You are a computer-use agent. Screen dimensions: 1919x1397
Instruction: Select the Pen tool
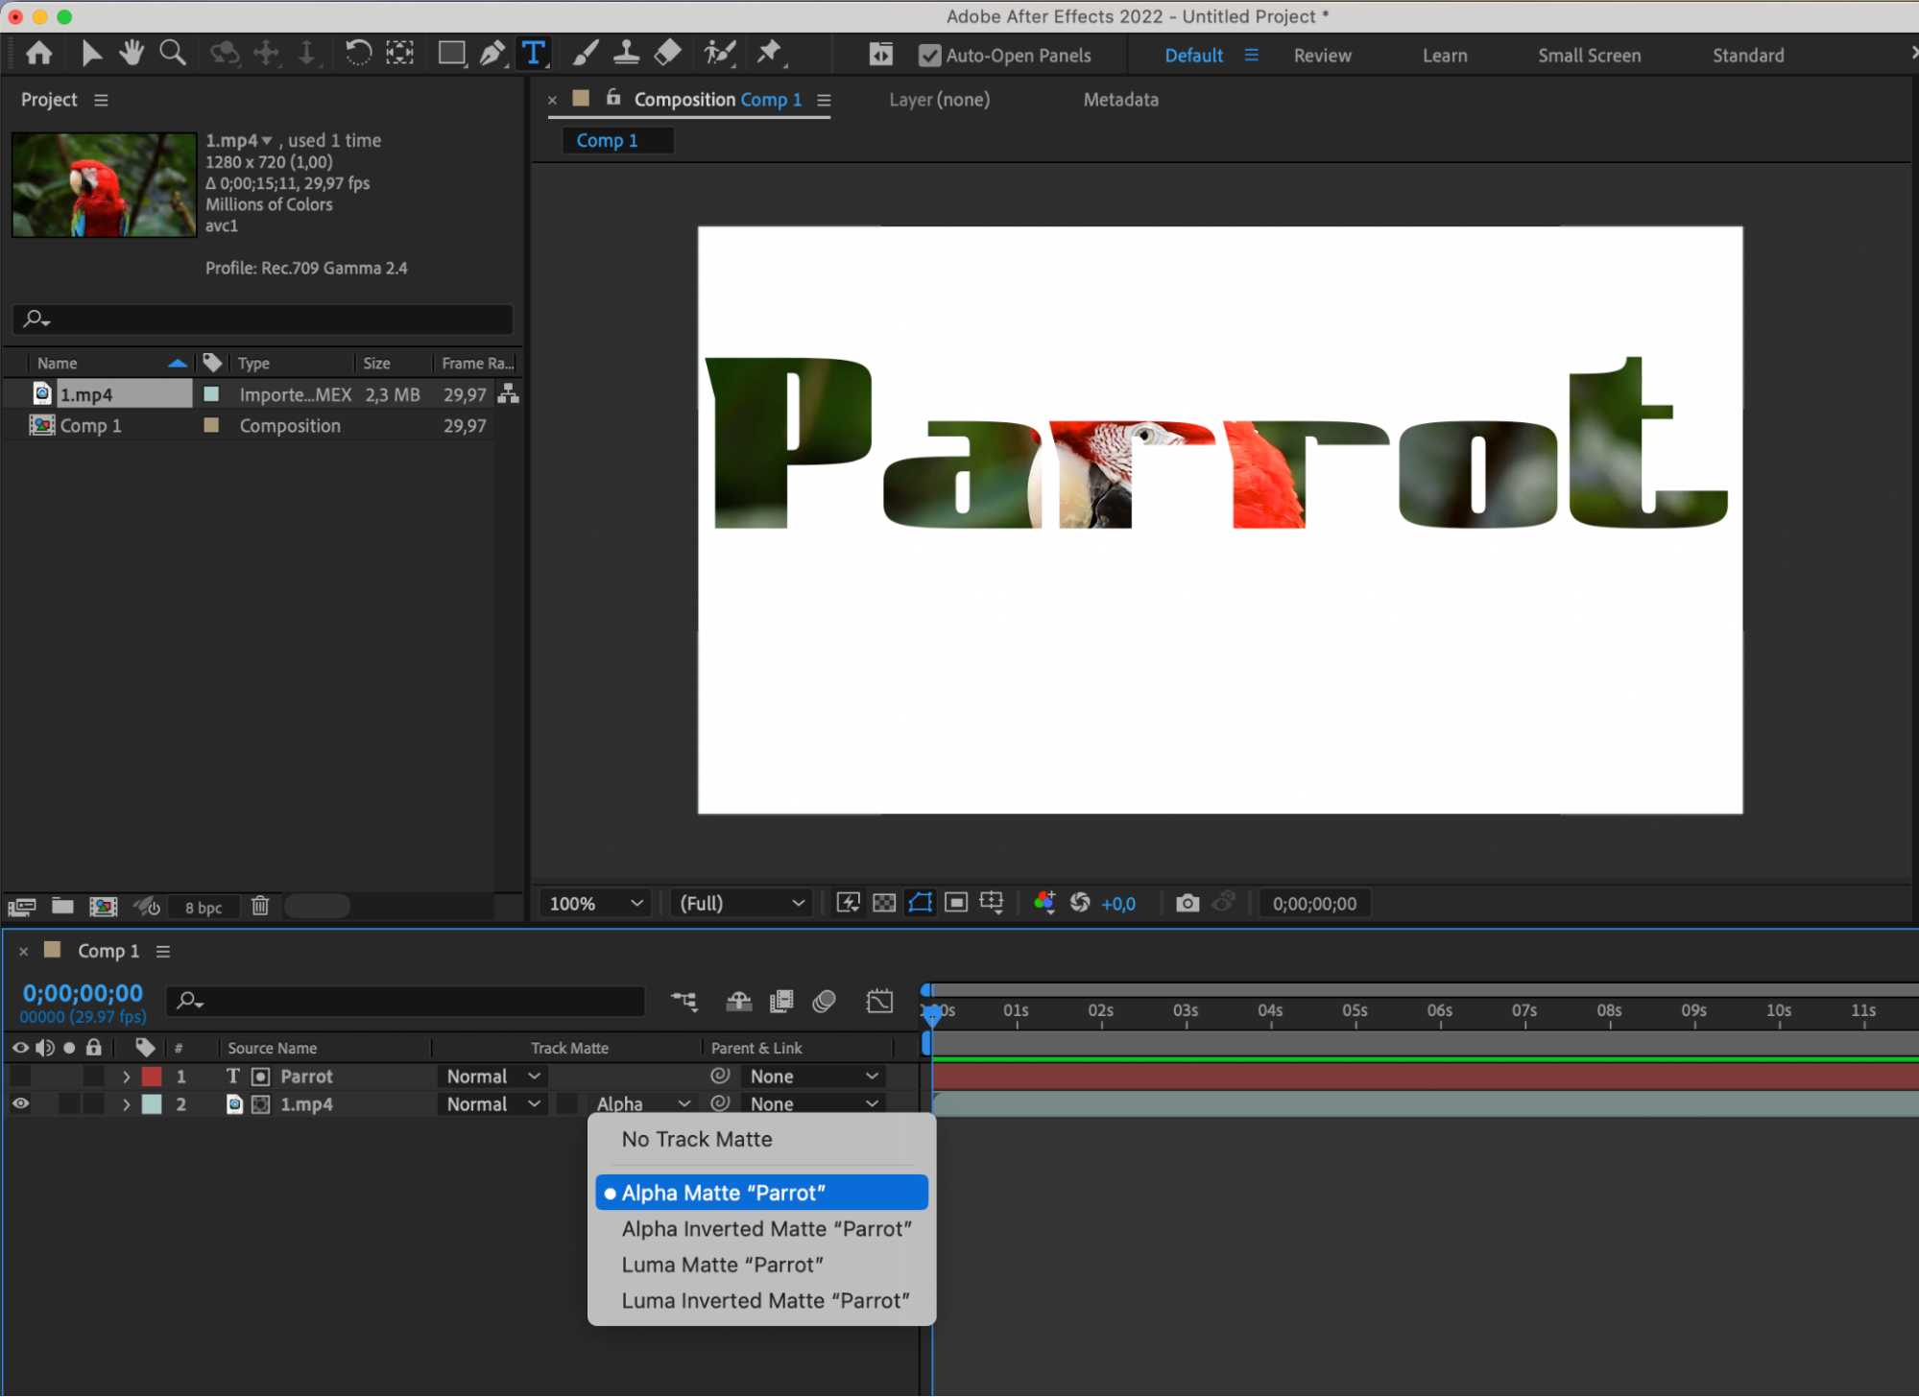492,53
